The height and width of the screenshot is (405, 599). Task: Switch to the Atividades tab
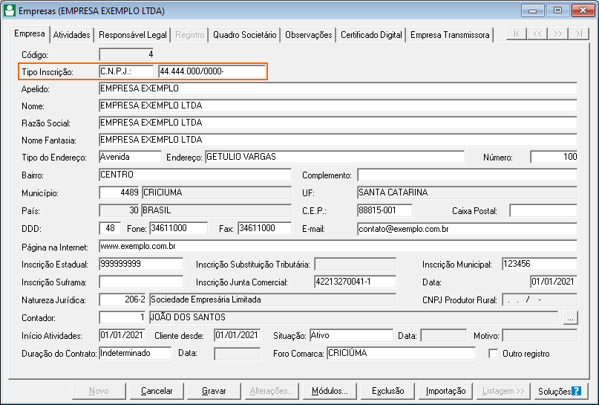click(71, 35)
